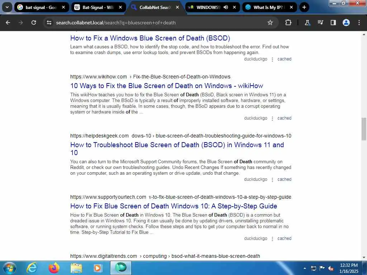Click duckduckgo engine label under first result
The height and width of the screenshot is (275, 367).
click(x=256, y=59)
